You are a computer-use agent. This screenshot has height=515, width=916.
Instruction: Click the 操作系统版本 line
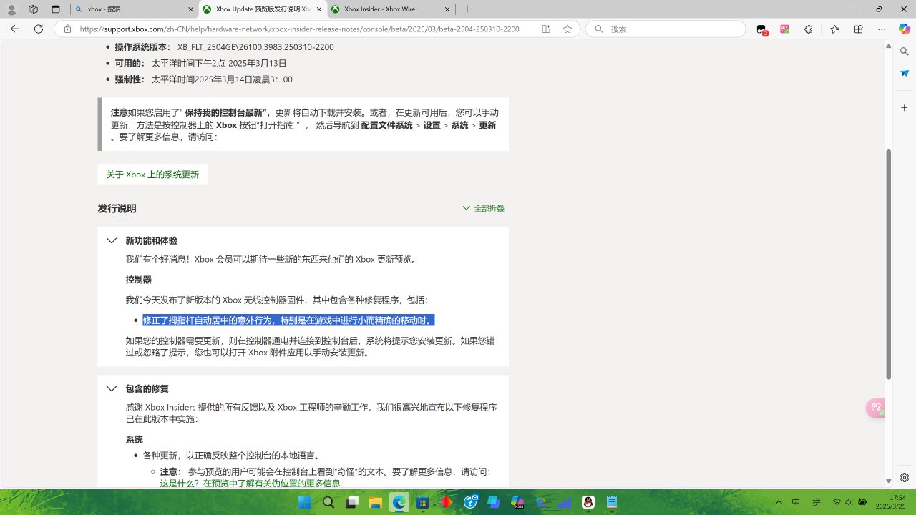tap(224, 47)
